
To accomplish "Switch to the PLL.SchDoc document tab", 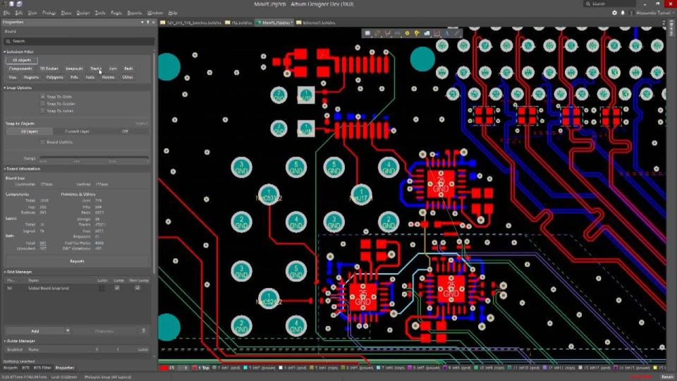I will [239, 23].
